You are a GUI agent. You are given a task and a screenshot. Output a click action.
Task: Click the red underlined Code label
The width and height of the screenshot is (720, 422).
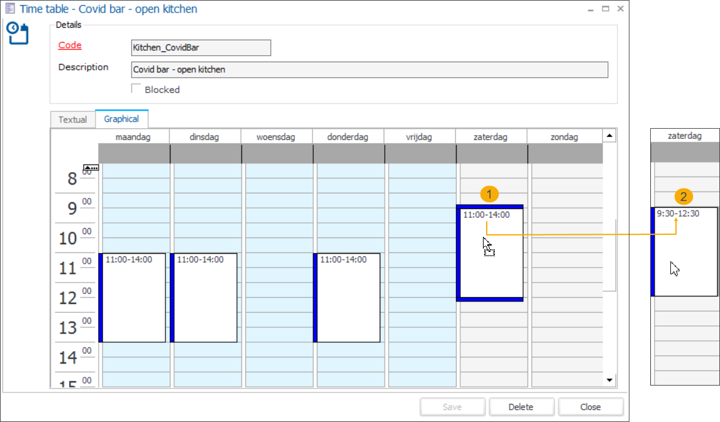[x=69, y=45]
